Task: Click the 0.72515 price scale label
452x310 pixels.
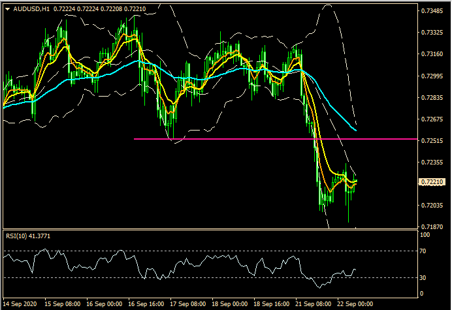Action: (x=432, y=140)
